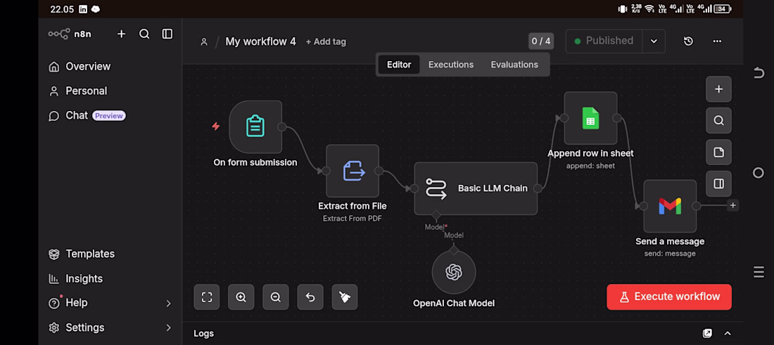Screen dimensions: 774x345
Task: Switch to the Evaluations tab
Action: coord(514,65)
